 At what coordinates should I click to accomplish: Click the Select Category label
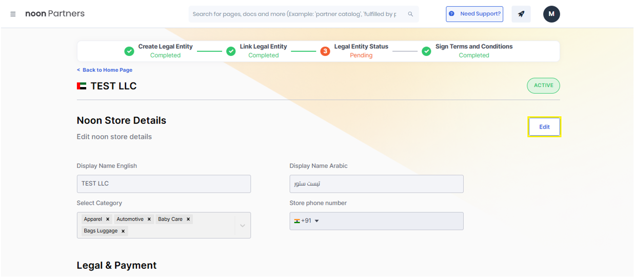[100, 203]
